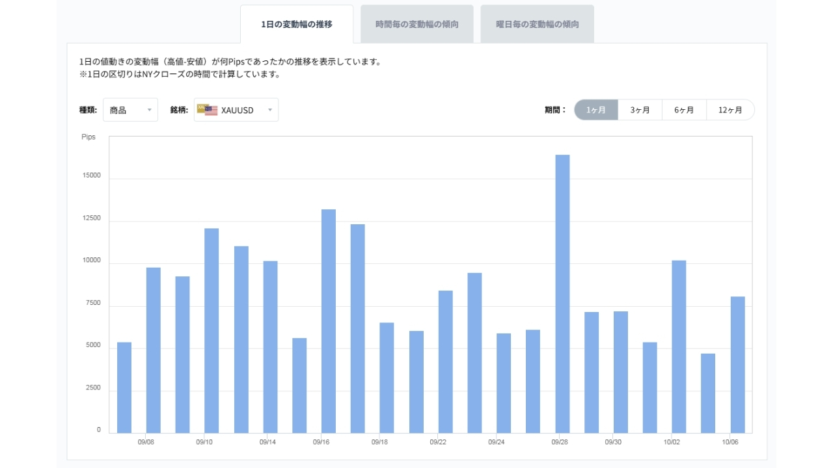Click the bar above 09/16
Viewport: 833px width, 468px height.
click(329, 321)
